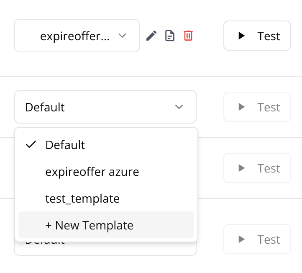Click the Test label in the bottom row

tap(269, 240)
